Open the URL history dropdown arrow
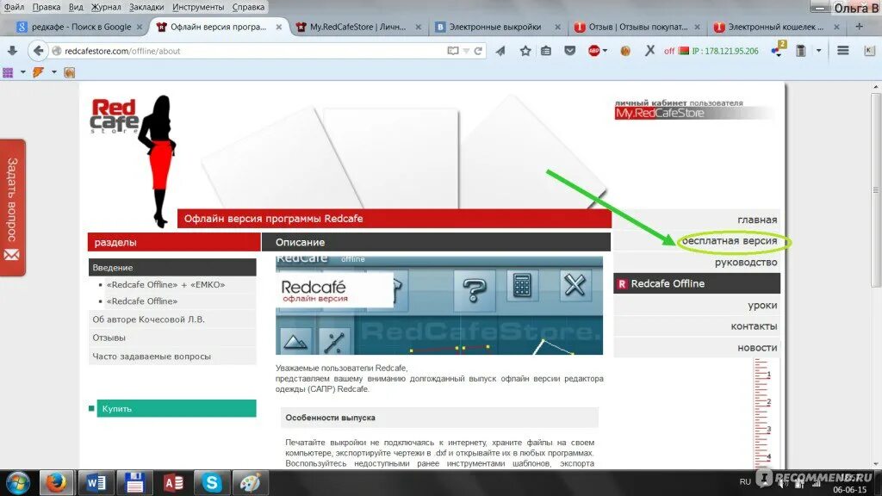This screenshot has height=496, width=882. tap(466, 51)
